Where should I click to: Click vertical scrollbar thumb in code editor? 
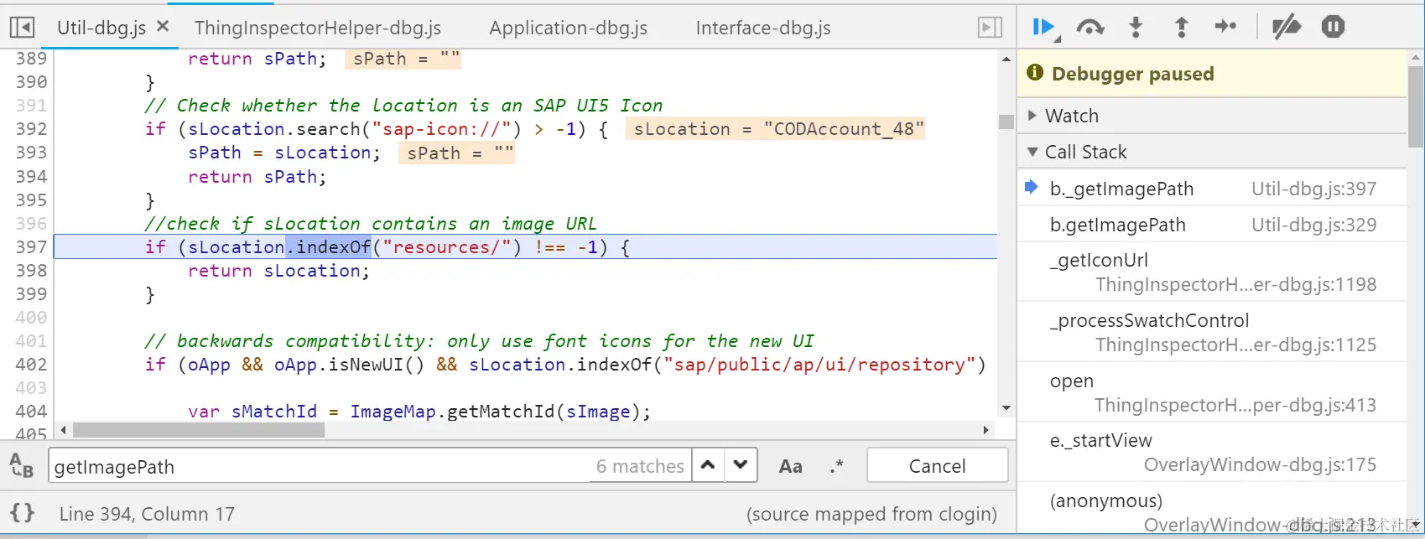(x=1006, y=122)
